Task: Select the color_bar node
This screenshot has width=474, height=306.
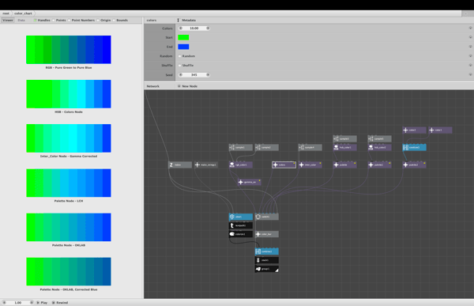Action: (x=267, y=234)
